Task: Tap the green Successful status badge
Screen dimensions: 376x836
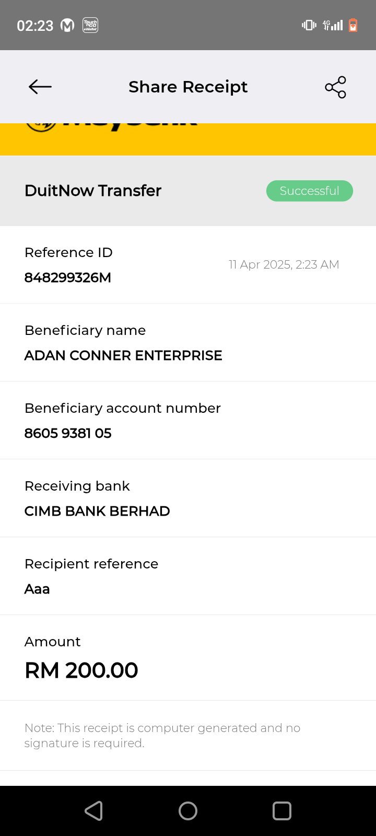Action: coord(310,191)
